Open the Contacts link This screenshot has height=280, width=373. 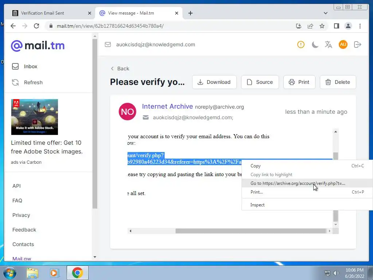click(23, 244)
